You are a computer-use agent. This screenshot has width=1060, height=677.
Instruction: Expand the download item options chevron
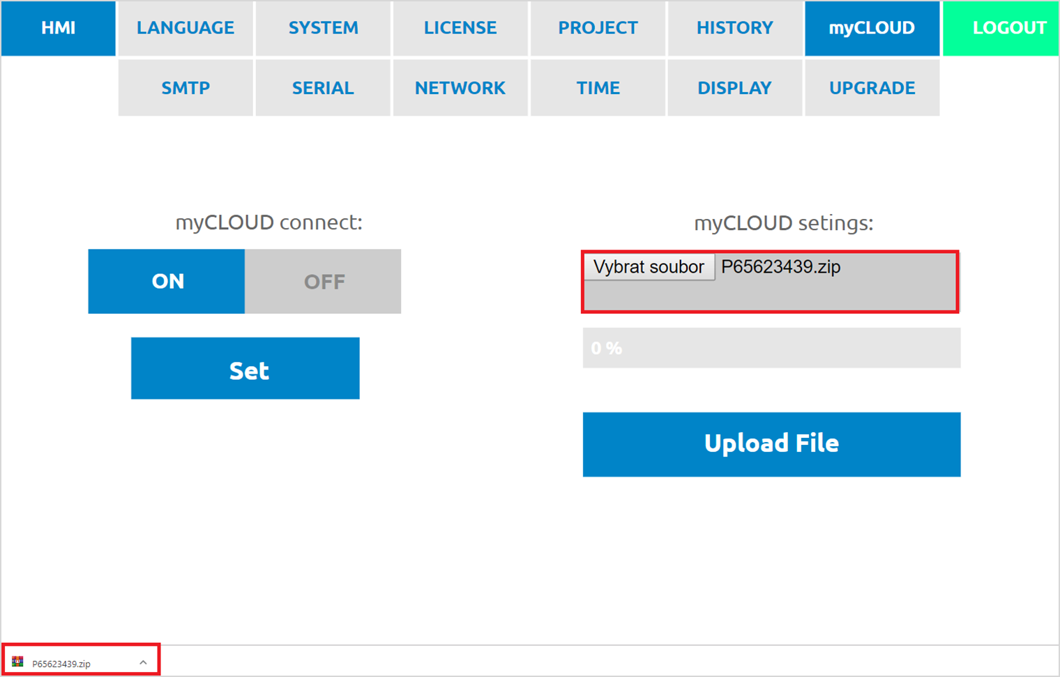pyautogui.click(x=143, y=663)
